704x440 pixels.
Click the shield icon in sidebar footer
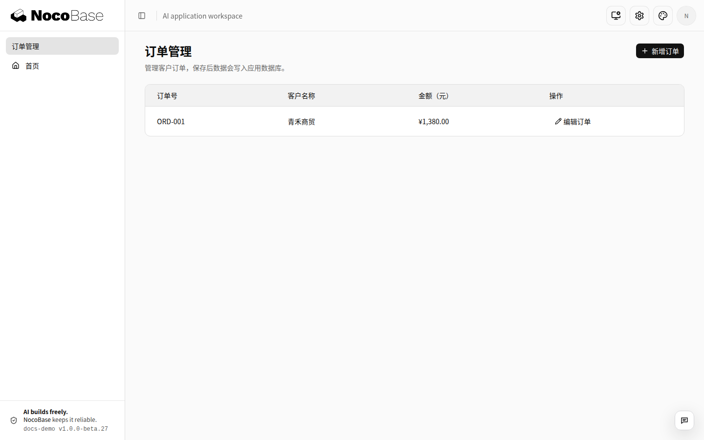14,420
